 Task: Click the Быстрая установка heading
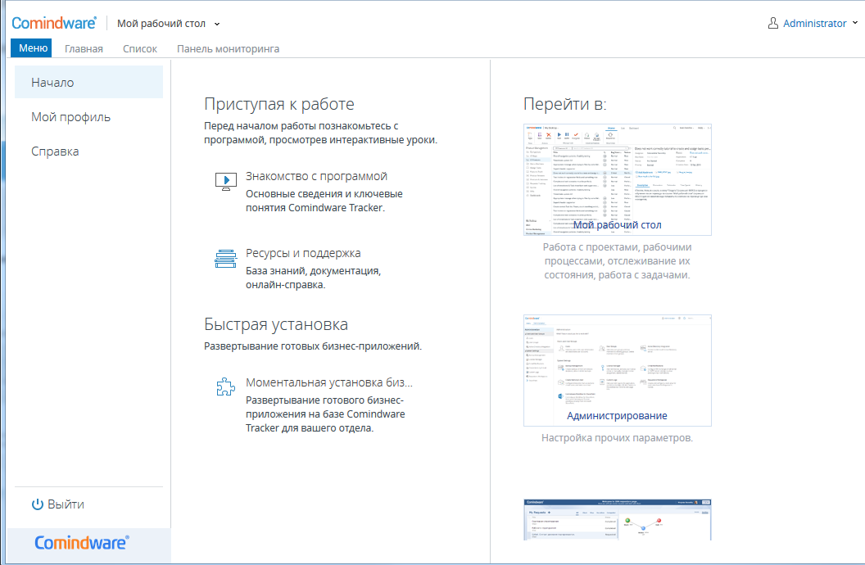[x=276, y=324]
